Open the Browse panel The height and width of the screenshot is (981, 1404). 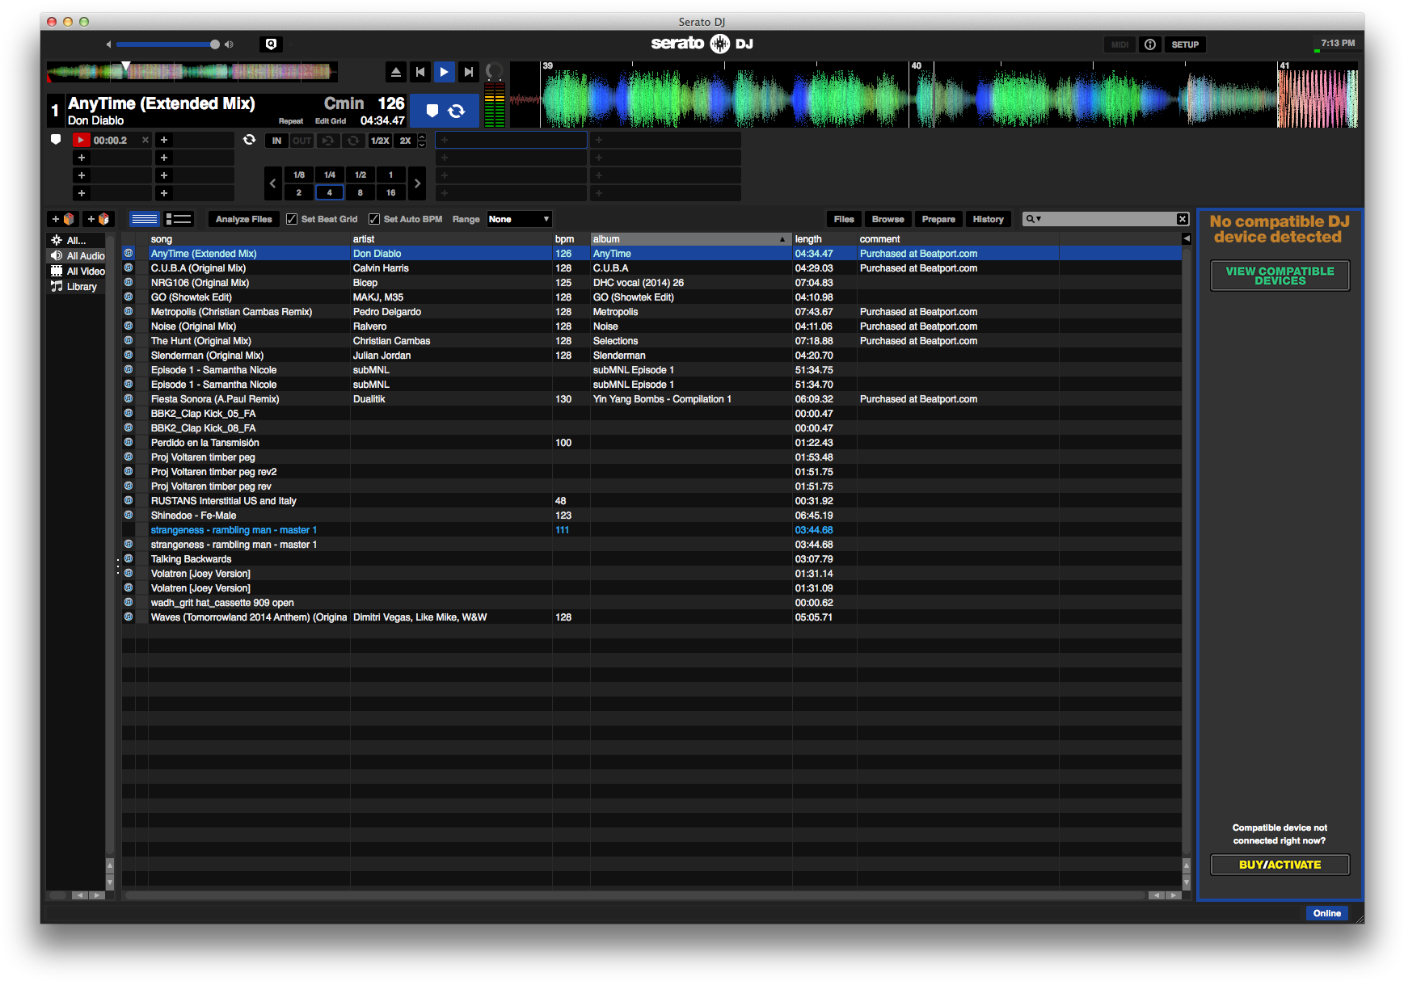(x=888, y=219)
